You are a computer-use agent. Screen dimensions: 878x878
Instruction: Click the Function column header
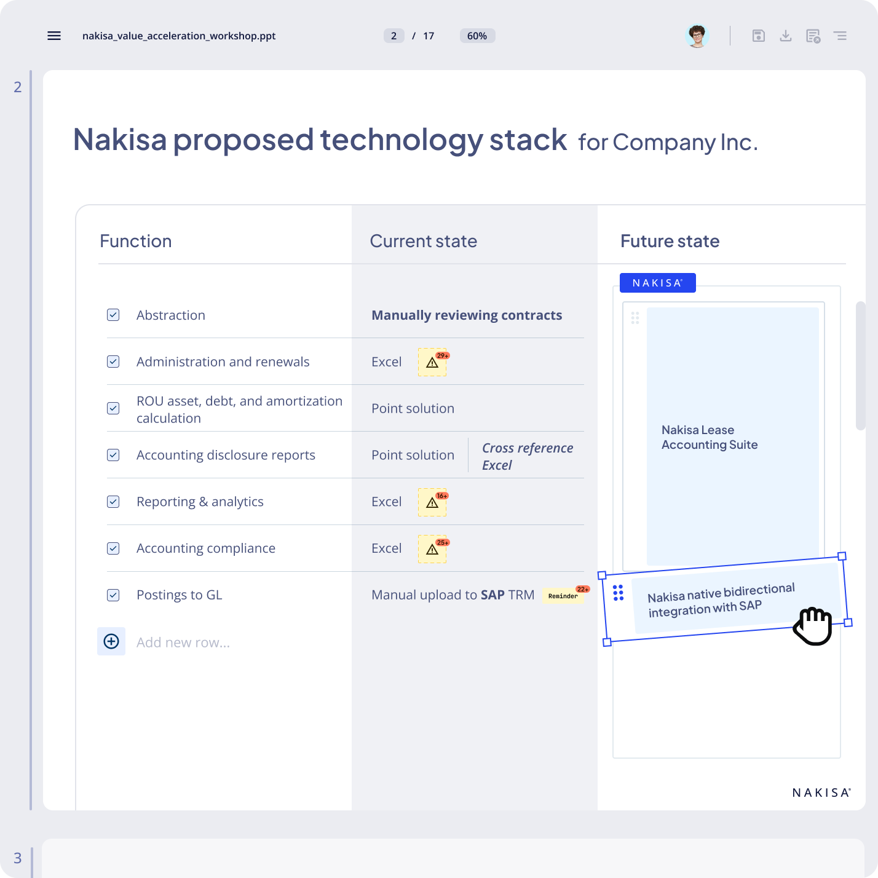136,241
